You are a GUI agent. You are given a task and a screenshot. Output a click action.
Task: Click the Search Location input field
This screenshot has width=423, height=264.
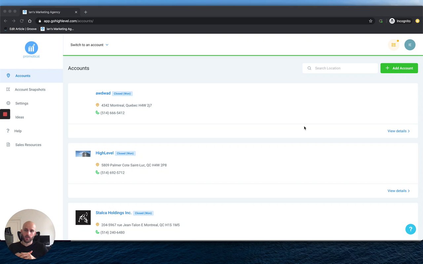[x=340, y=68]
